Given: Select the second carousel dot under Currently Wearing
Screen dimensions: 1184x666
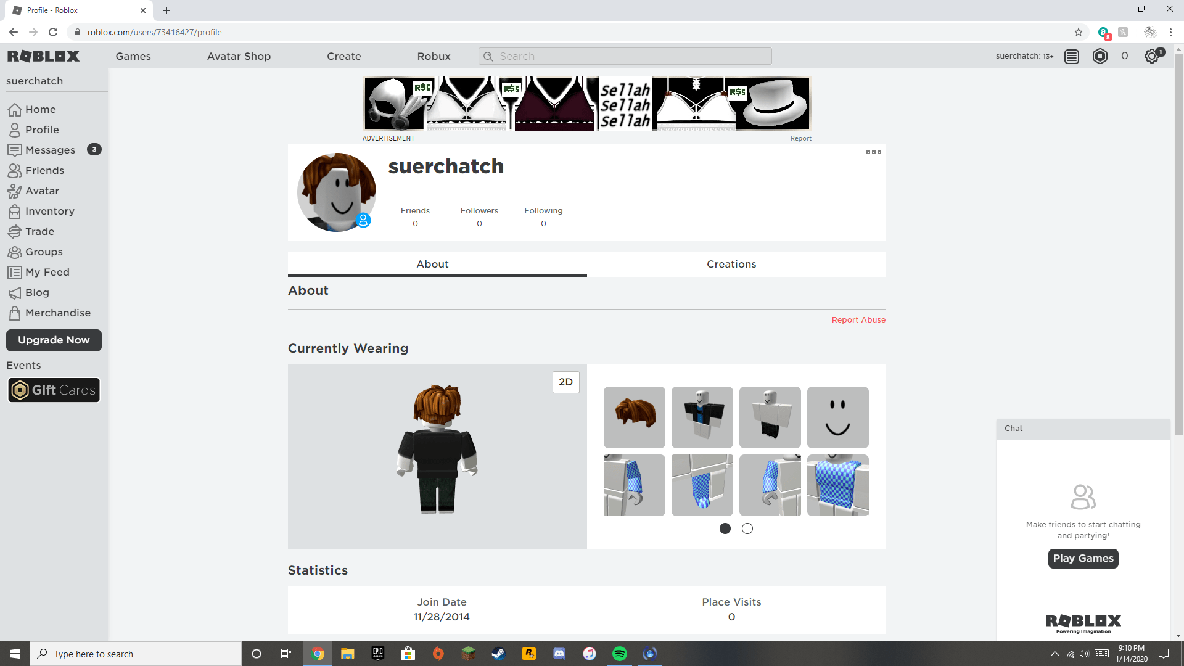Looking at the screenshot, I should [x=747, y=528].
